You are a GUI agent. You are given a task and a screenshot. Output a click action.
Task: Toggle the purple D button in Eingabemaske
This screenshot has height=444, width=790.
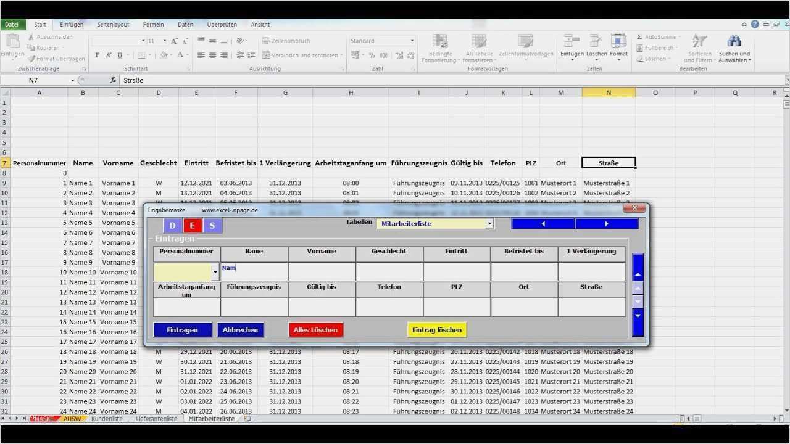(x=172, y=226)
